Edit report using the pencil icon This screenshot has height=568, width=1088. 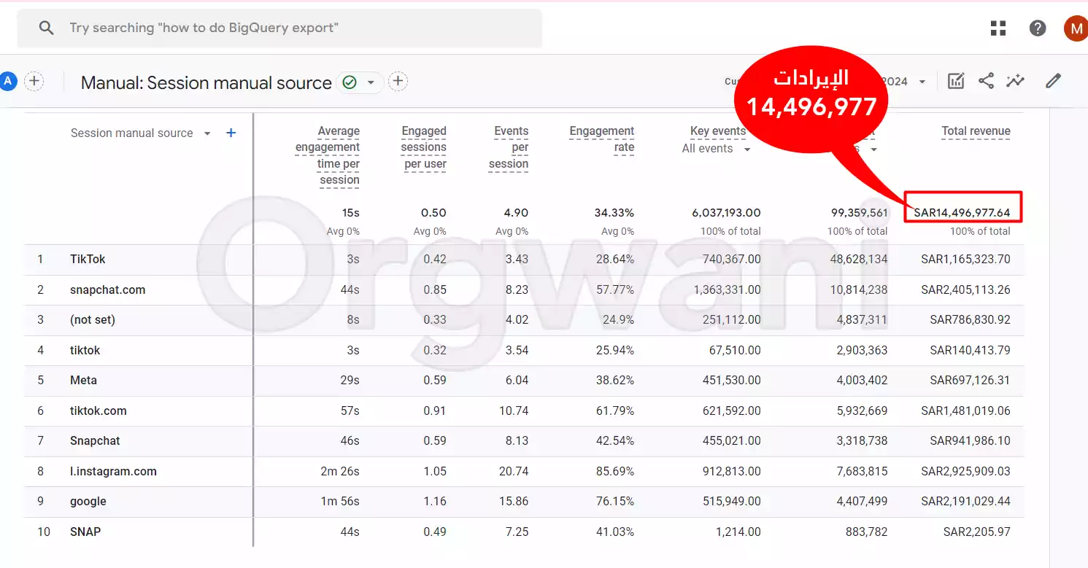pyautogui.click(x=1053, y=81)
